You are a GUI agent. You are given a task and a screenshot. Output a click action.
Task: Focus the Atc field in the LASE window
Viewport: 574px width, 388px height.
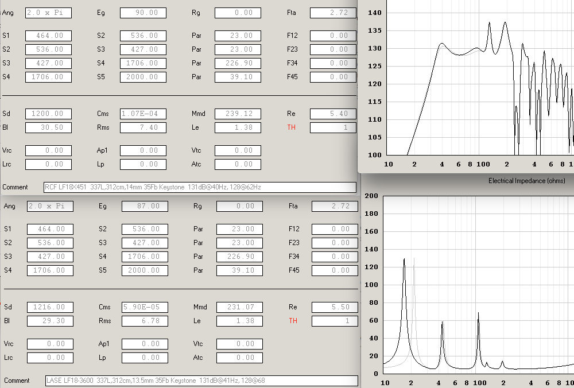240,358
